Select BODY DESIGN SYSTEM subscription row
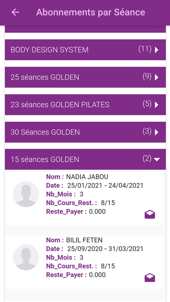The height and width of the screenshot is (302, 170). coord(85,50)
